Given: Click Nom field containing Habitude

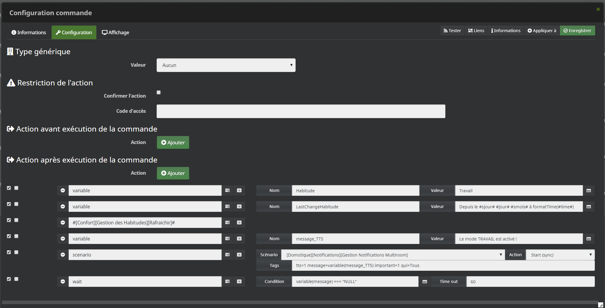Looking at the screenshot, I should click(356, 190).
